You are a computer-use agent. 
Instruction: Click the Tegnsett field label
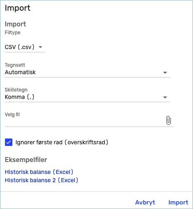tap(15, 65)
